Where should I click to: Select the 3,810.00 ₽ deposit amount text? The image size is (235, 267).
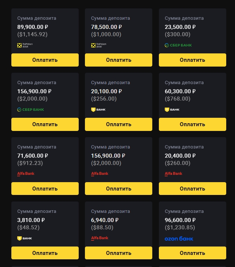click(x=31, y=220)
